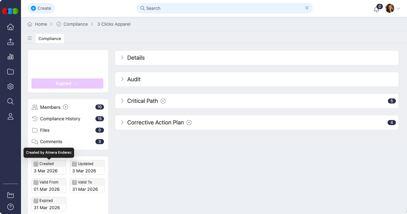This screenshot has height=214, width=407.
Task: Click the notification bell icon
Action: pyautogui.click(x=376, y=9)
